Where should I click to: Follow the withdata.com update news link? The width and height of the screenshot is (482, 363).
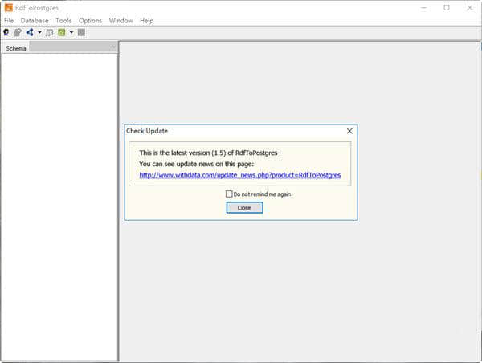pyautogui.click(x=239, y=174)
